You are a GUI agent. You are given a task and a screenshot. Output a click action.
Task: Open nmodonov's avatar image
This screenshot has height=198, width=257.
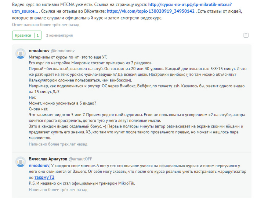20,53
